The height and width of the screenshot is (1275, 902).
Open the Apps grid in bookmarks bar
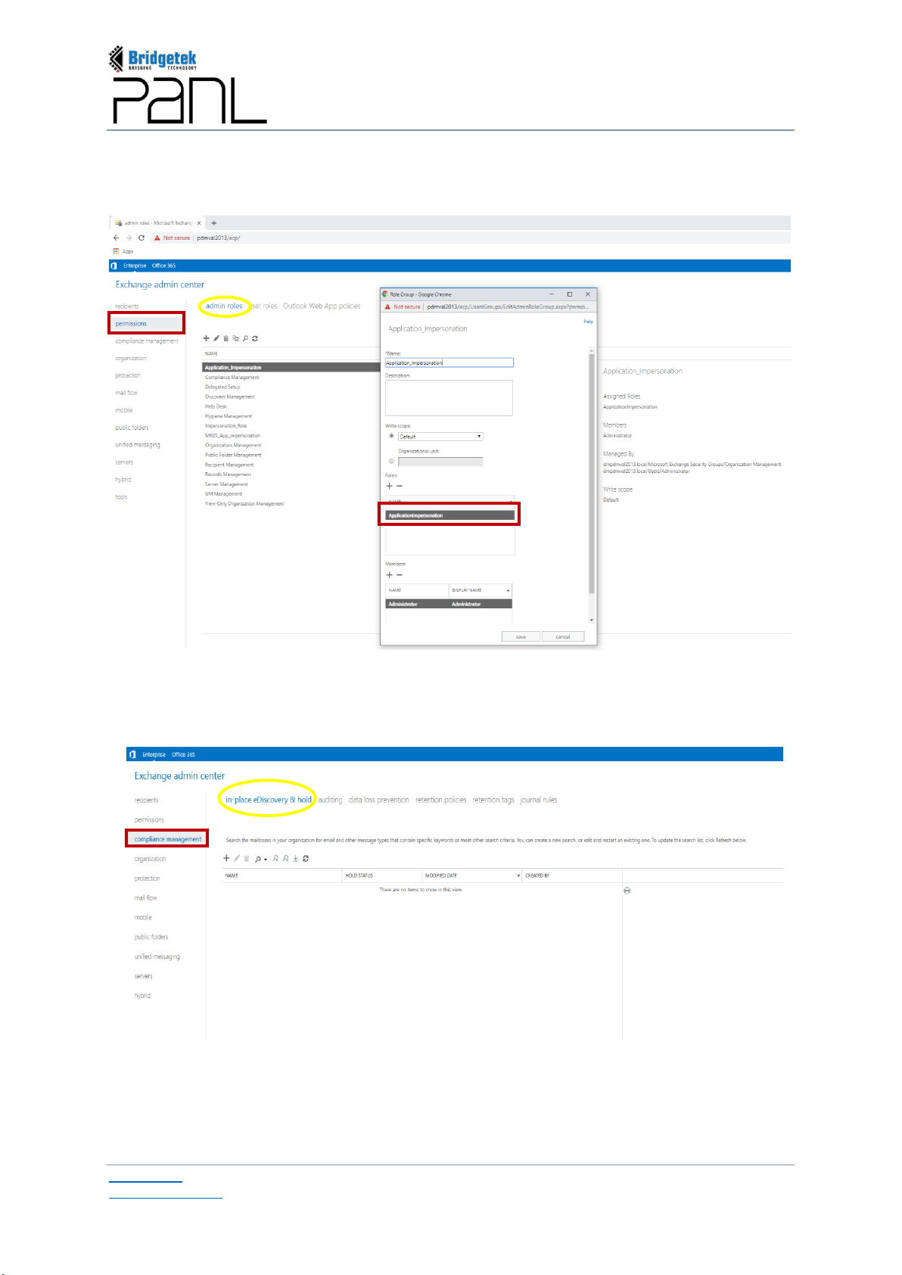point(116,251)
